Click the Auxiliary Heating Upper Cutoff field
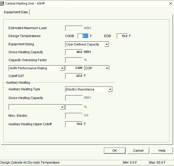The width and height of the screenshot is (174, 166). click(x=74, y=124)
